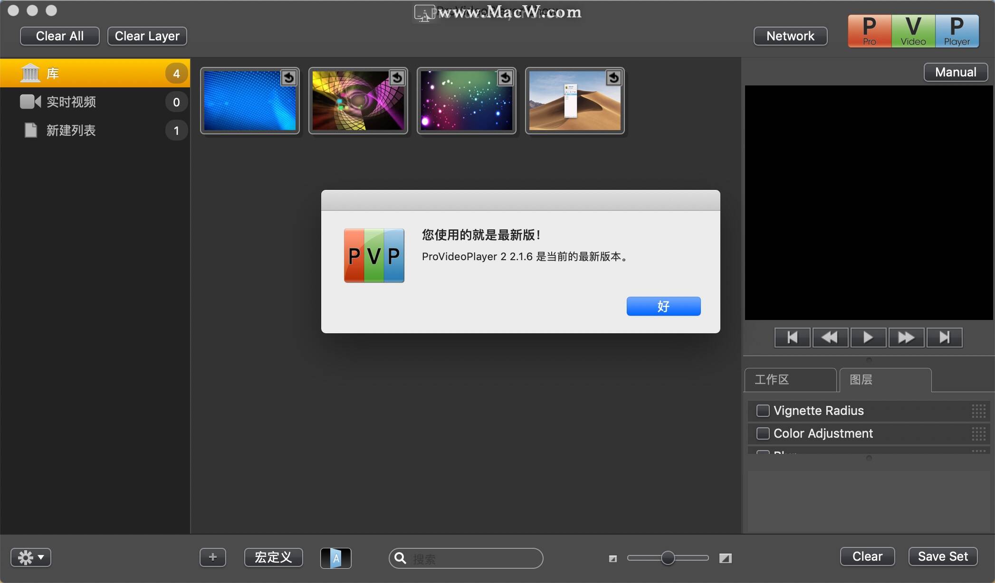The image size is (995, 583).
Task: Skip to next clip button
Action: (945, 338)
